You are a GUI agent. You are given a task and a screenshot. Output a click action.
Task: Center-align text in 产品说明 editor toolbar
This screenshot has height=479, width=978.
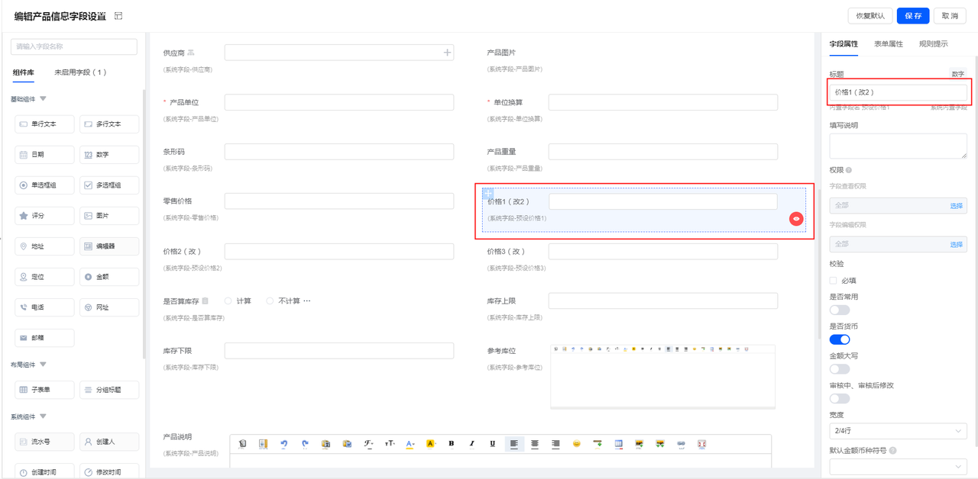(535, 443)
